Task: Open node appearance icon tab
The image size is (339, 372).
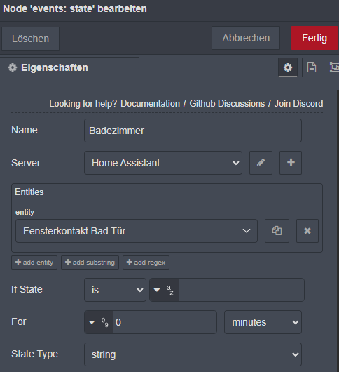Action: pyautogui.click(x=333, y=67)
